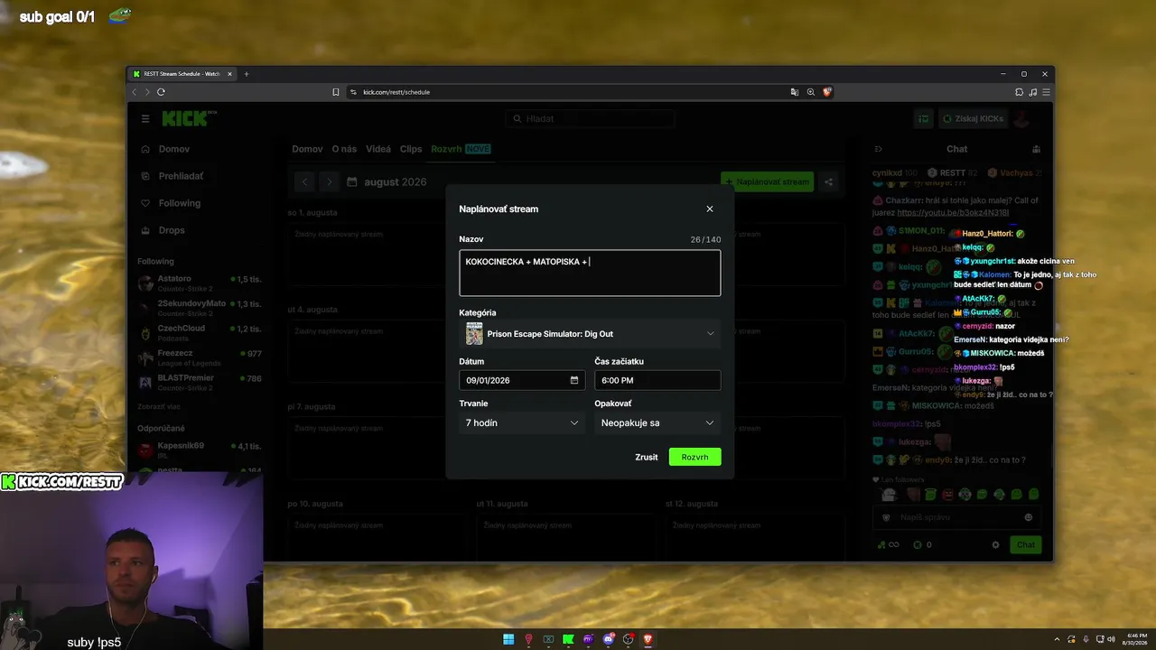
Task: Open the Brave Shields icon
Action: (826, 92)
